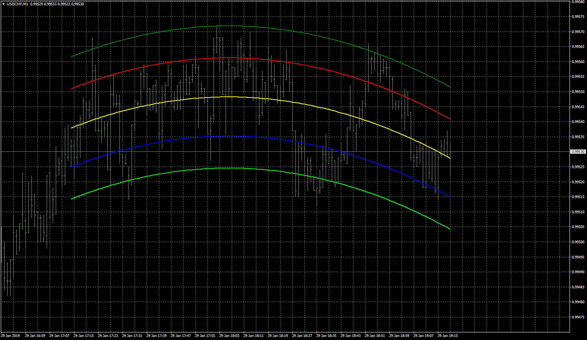Click time axis label 29 Jan 18:51

pyautogui.click(x=375, y=336)
